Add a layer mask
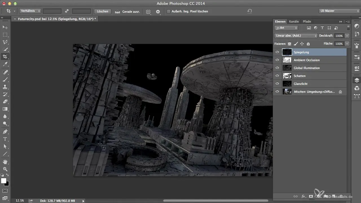Screen dimensions: 361x203 311,196
